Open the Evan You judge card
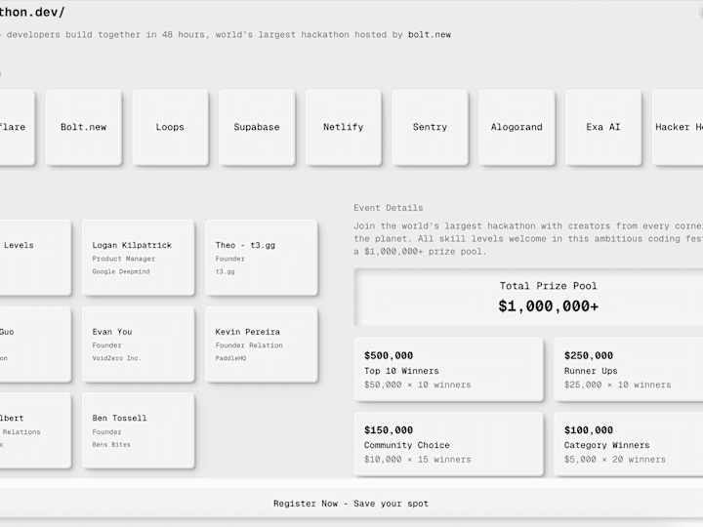The height and width of the screenshot is (527, 703). coord(138,345)
